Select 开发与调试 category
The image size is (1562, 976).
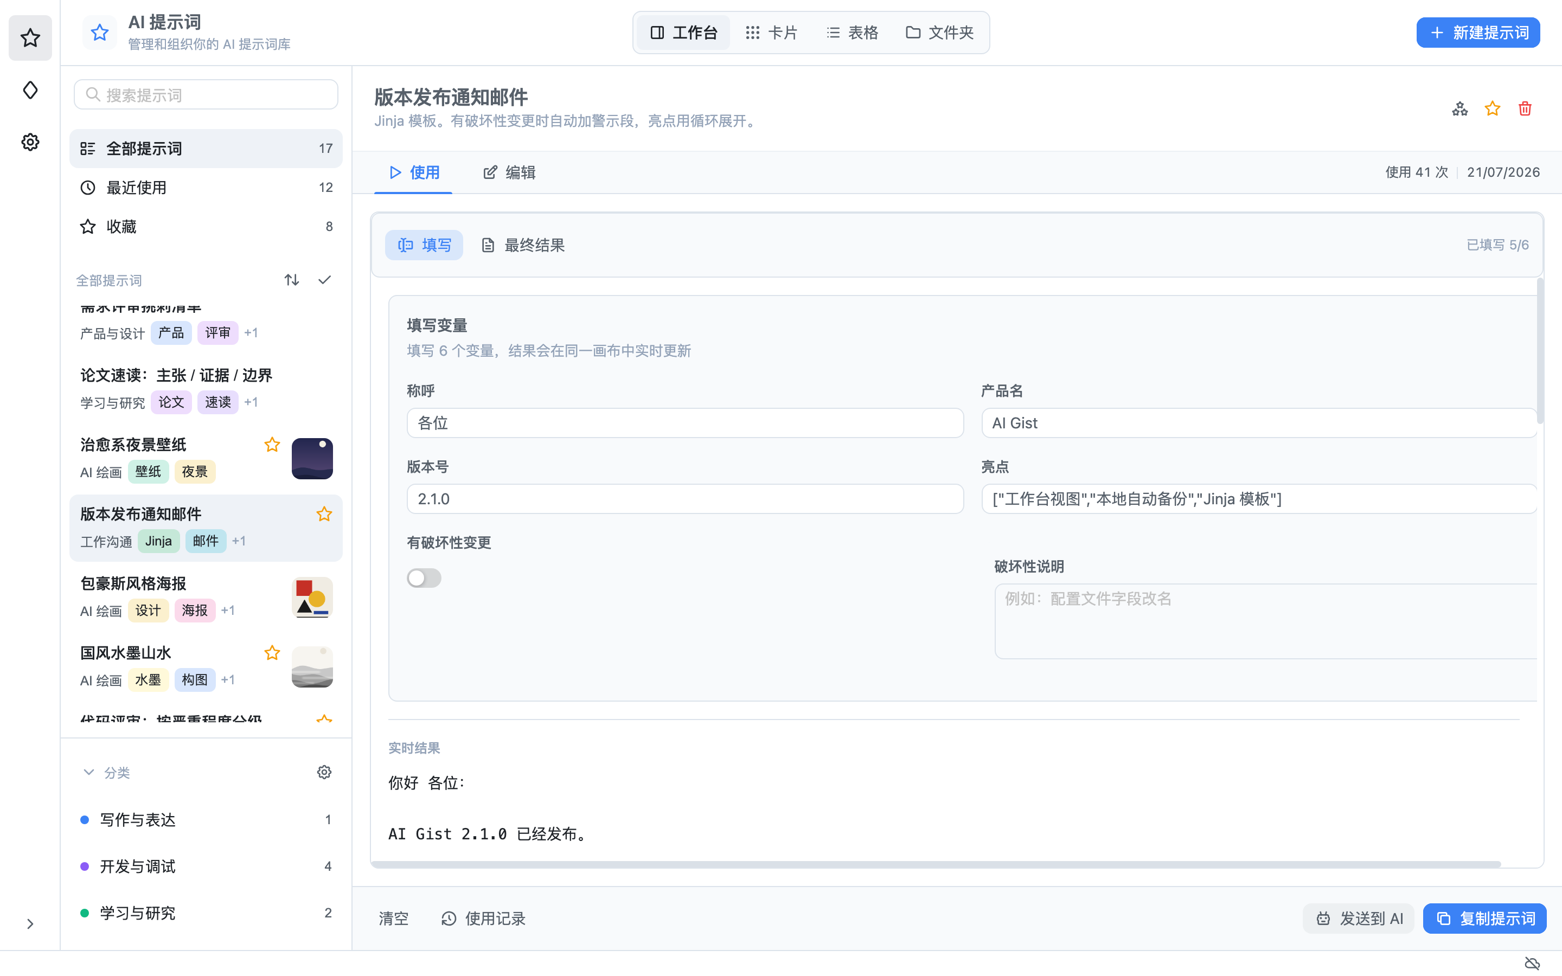pyautogui.click(x=206, y=866)
